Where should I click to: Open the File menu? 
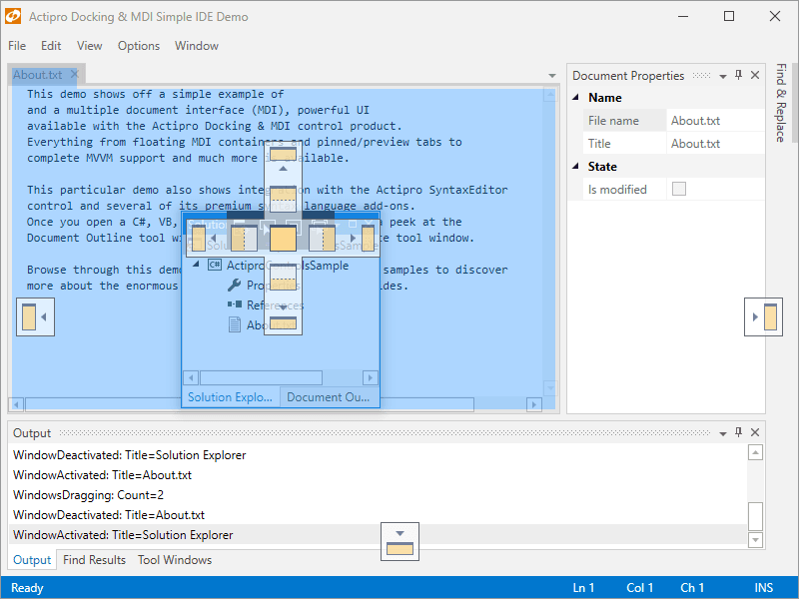(17, 45)
